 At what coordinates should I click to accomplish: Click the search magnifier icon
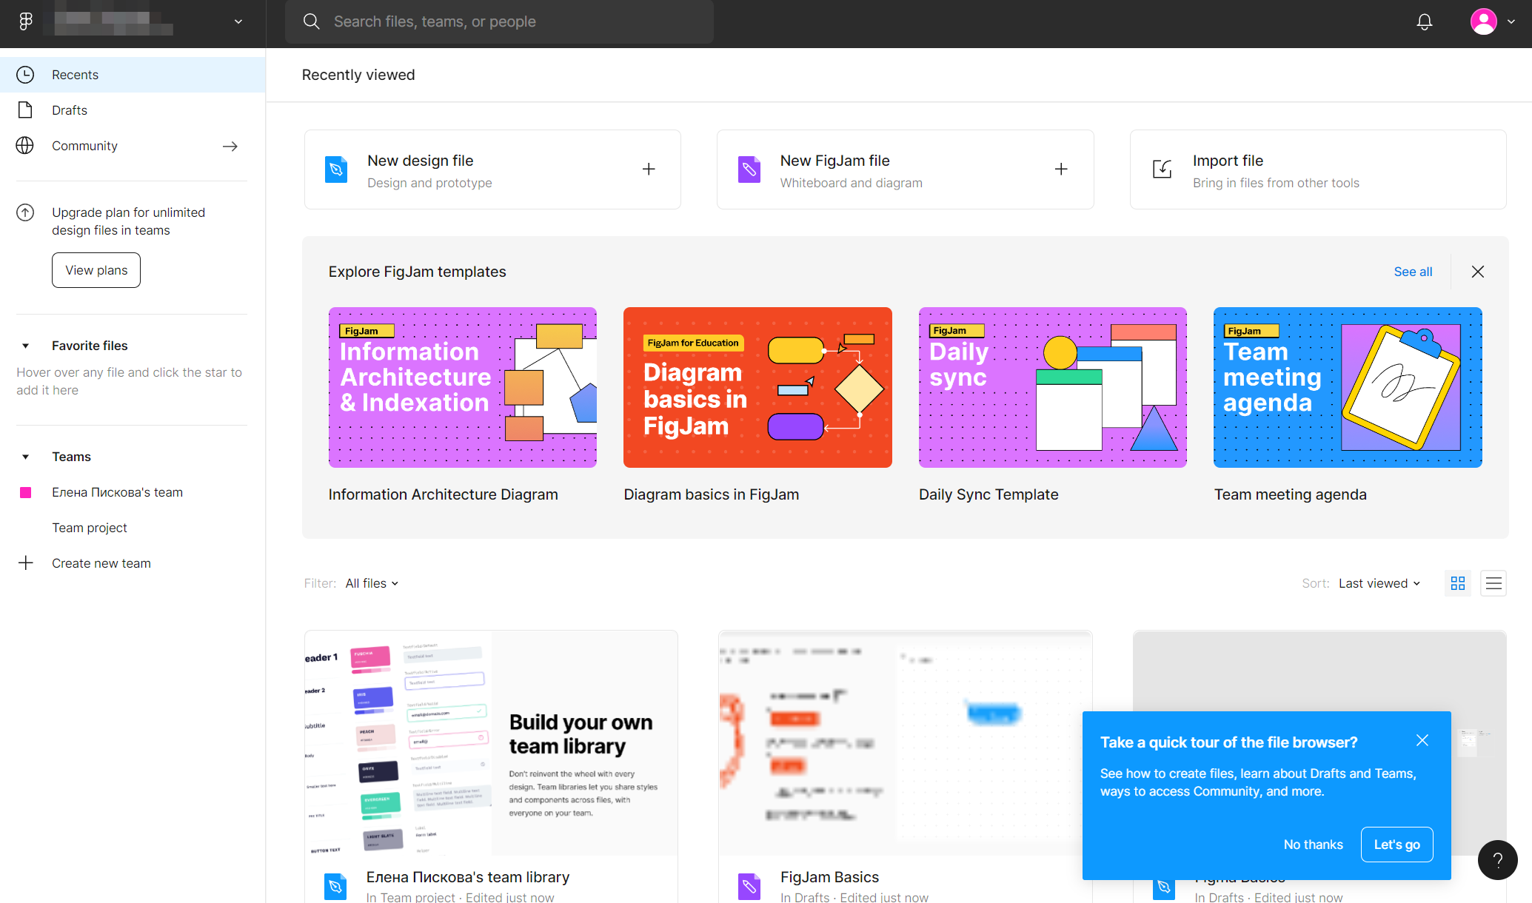tap(312, 21)
